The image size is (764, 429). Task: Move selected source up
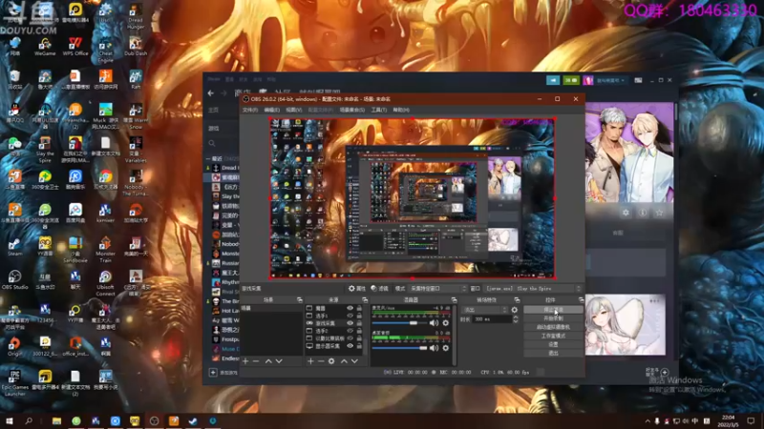tap(344, 361)
